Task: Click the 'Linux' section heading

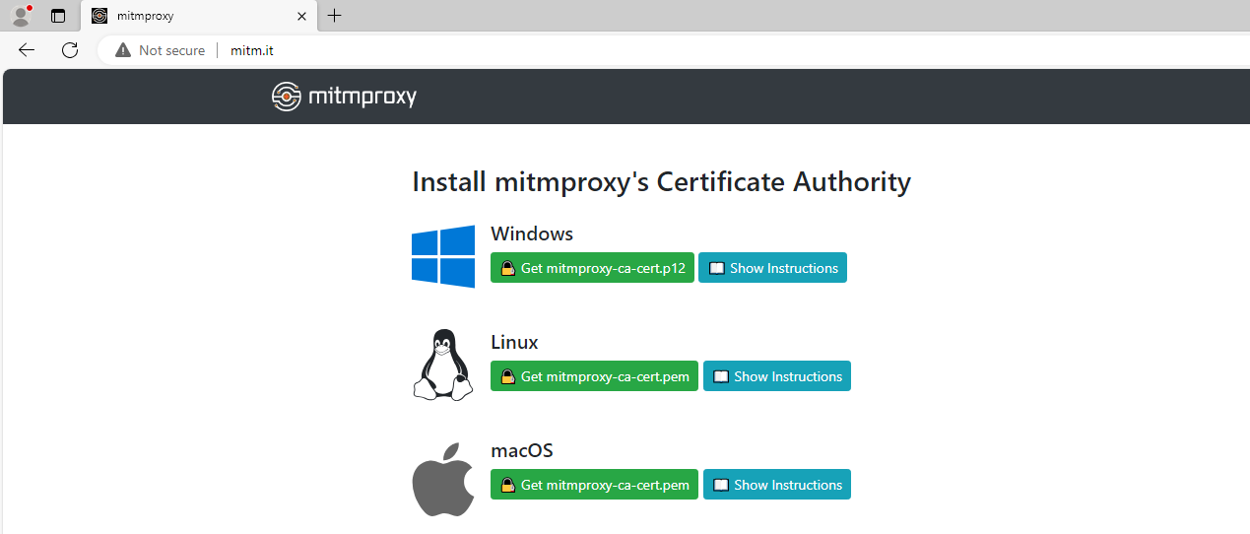Action: click(x=514, y=342)
